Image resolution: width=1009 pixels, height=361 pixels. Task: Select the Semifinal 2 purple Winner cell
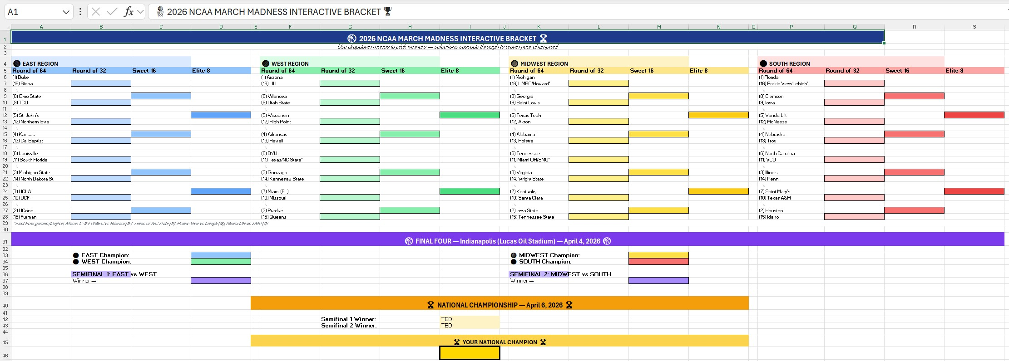pos(658,281)
